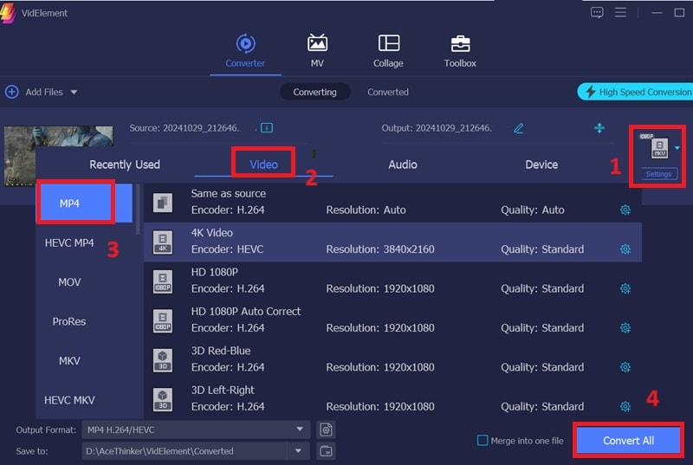
Task: Open the Collage module icon
Action: (x=389, y=42)
